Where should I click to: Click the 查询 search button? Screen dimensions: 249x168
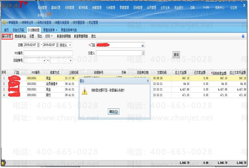tap(176, 55)
